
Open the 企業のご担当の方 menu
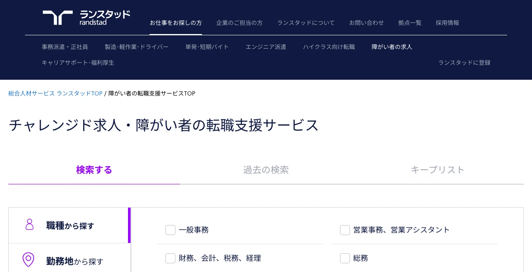click(239, 23)
